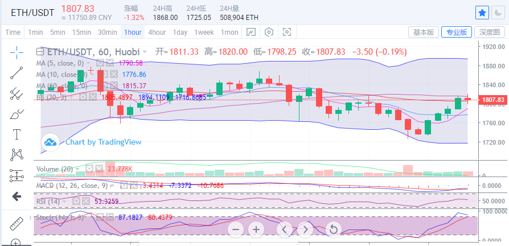Remove the Volume (20) indicator
Screen dimensions: 509x246
[99, 169]
